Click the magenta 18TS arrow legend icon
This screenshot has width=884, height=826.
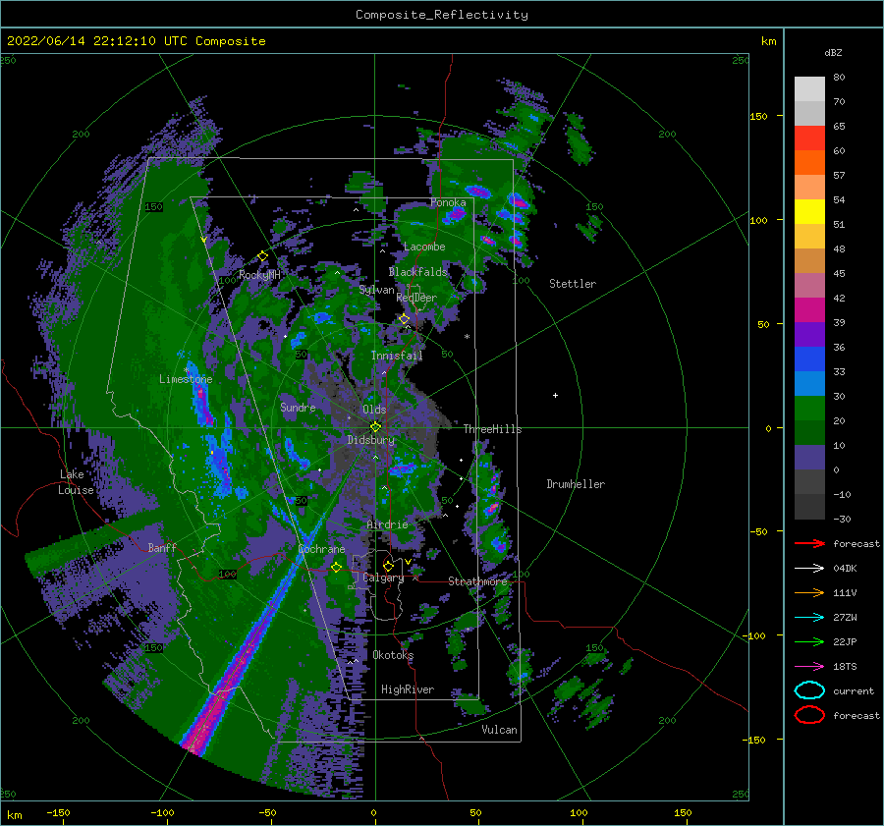(x=809, y=666)
